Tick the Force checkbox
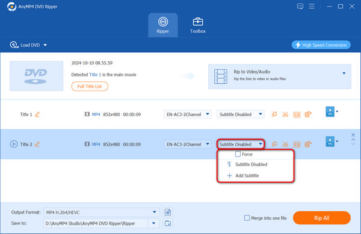 click(x=238, y=154)
